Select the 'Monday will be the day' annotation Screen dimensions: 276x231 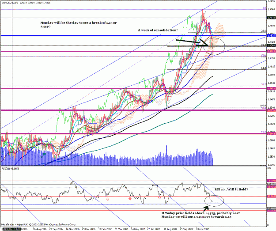pos(78,24)
